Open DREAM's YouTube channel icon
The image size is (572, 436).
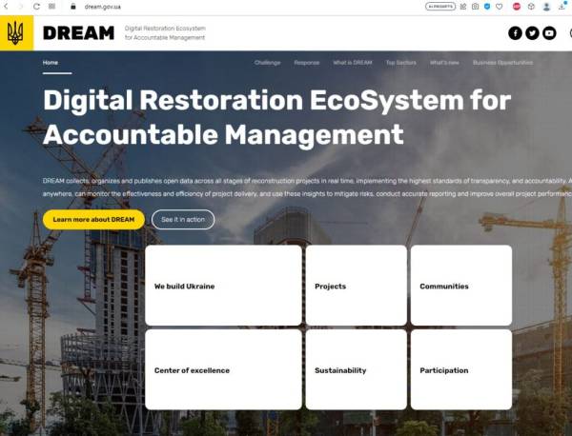[x=549, y=33]
